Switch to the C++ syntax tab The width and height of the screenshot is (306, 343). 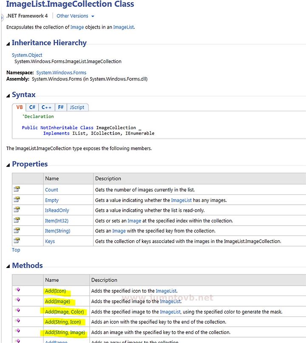point(46,107)
